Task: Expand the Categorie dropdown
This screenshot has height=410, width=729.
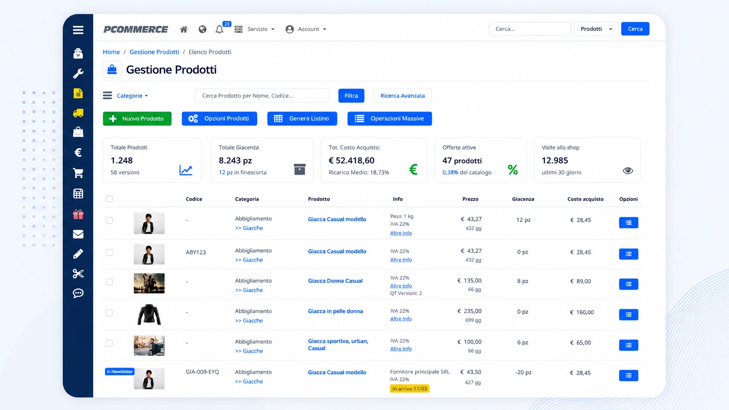Action: 132,96
